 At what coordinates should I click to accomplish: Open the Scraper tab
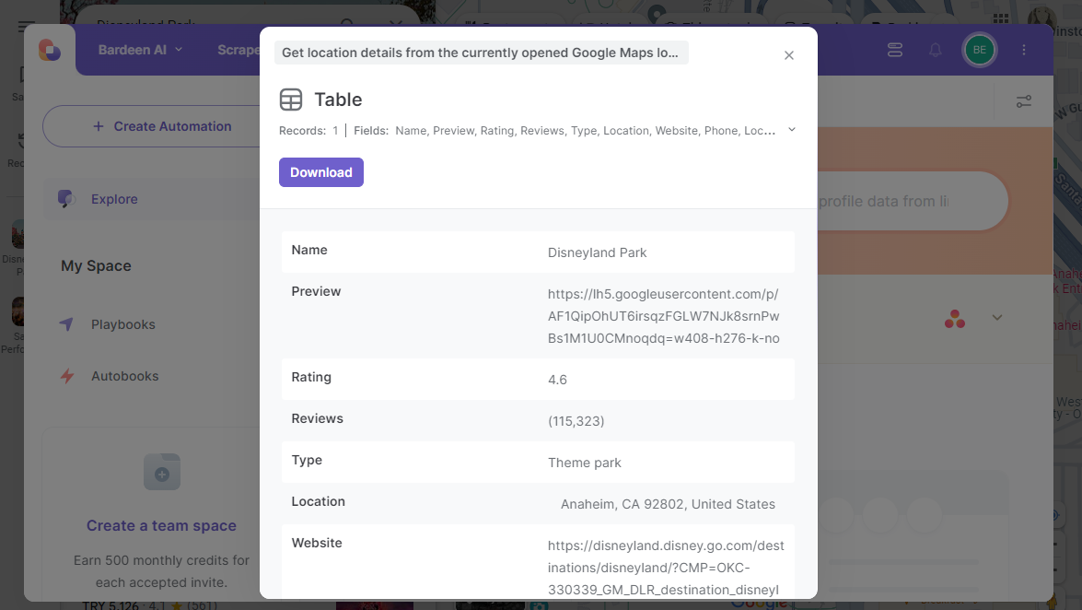tap(239, 50)
